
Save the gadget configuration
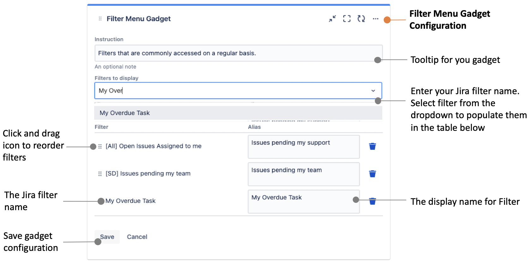pyautogui.click(x=107, y=237)
